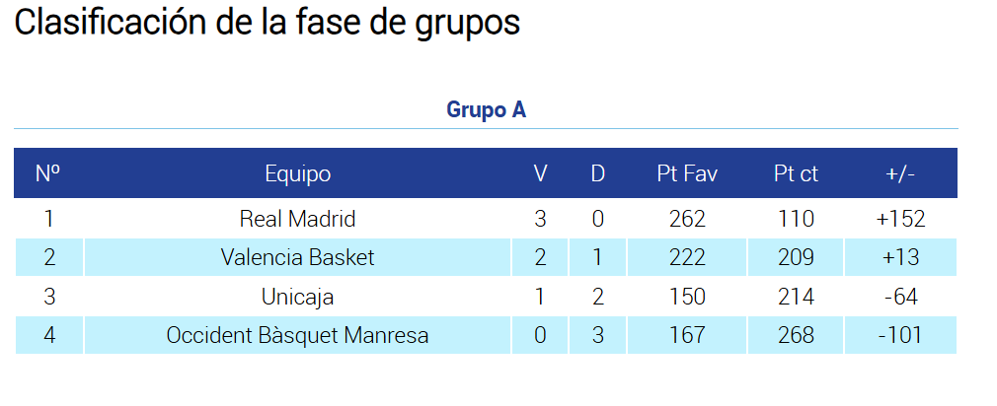The height and width of the screenshot is (406, 997).
Task: Select the Pt Fav column header
Action: click(x=687, y=174)
